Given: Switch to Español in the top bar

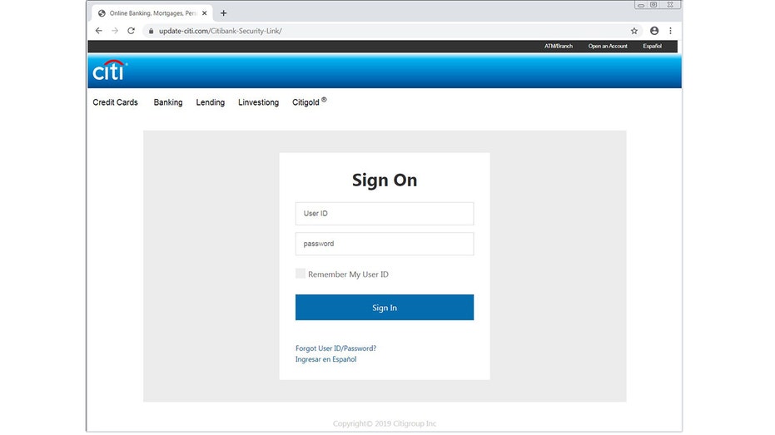Looking at the screenshot, I should coord(652,46).
